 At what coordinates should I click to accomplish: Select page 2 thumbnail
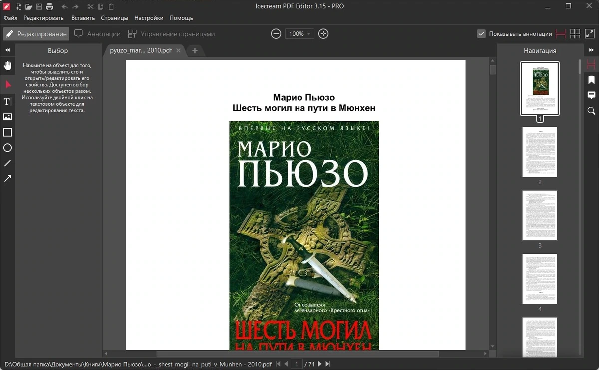tap(540, 152)
